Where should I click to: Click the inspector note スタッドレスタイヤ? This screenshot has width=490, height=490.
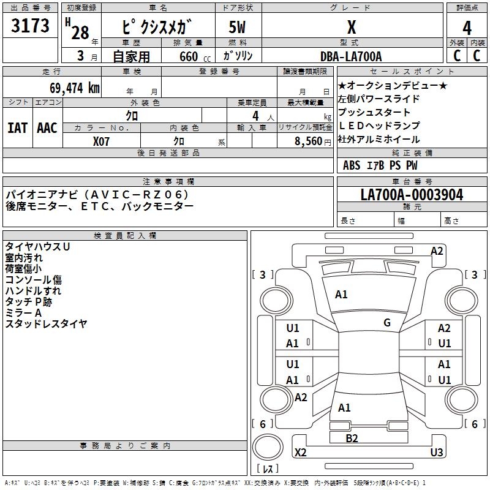click(x=46, y=323)
